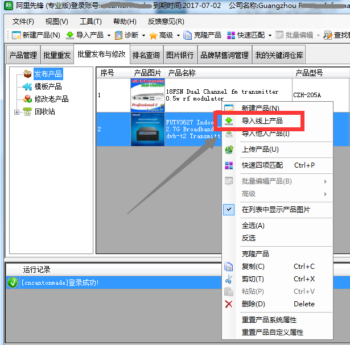Screen dimensions: 350x345
Task: Open the 诊断 dropdown arrow
Action: (x=143, y=35)
